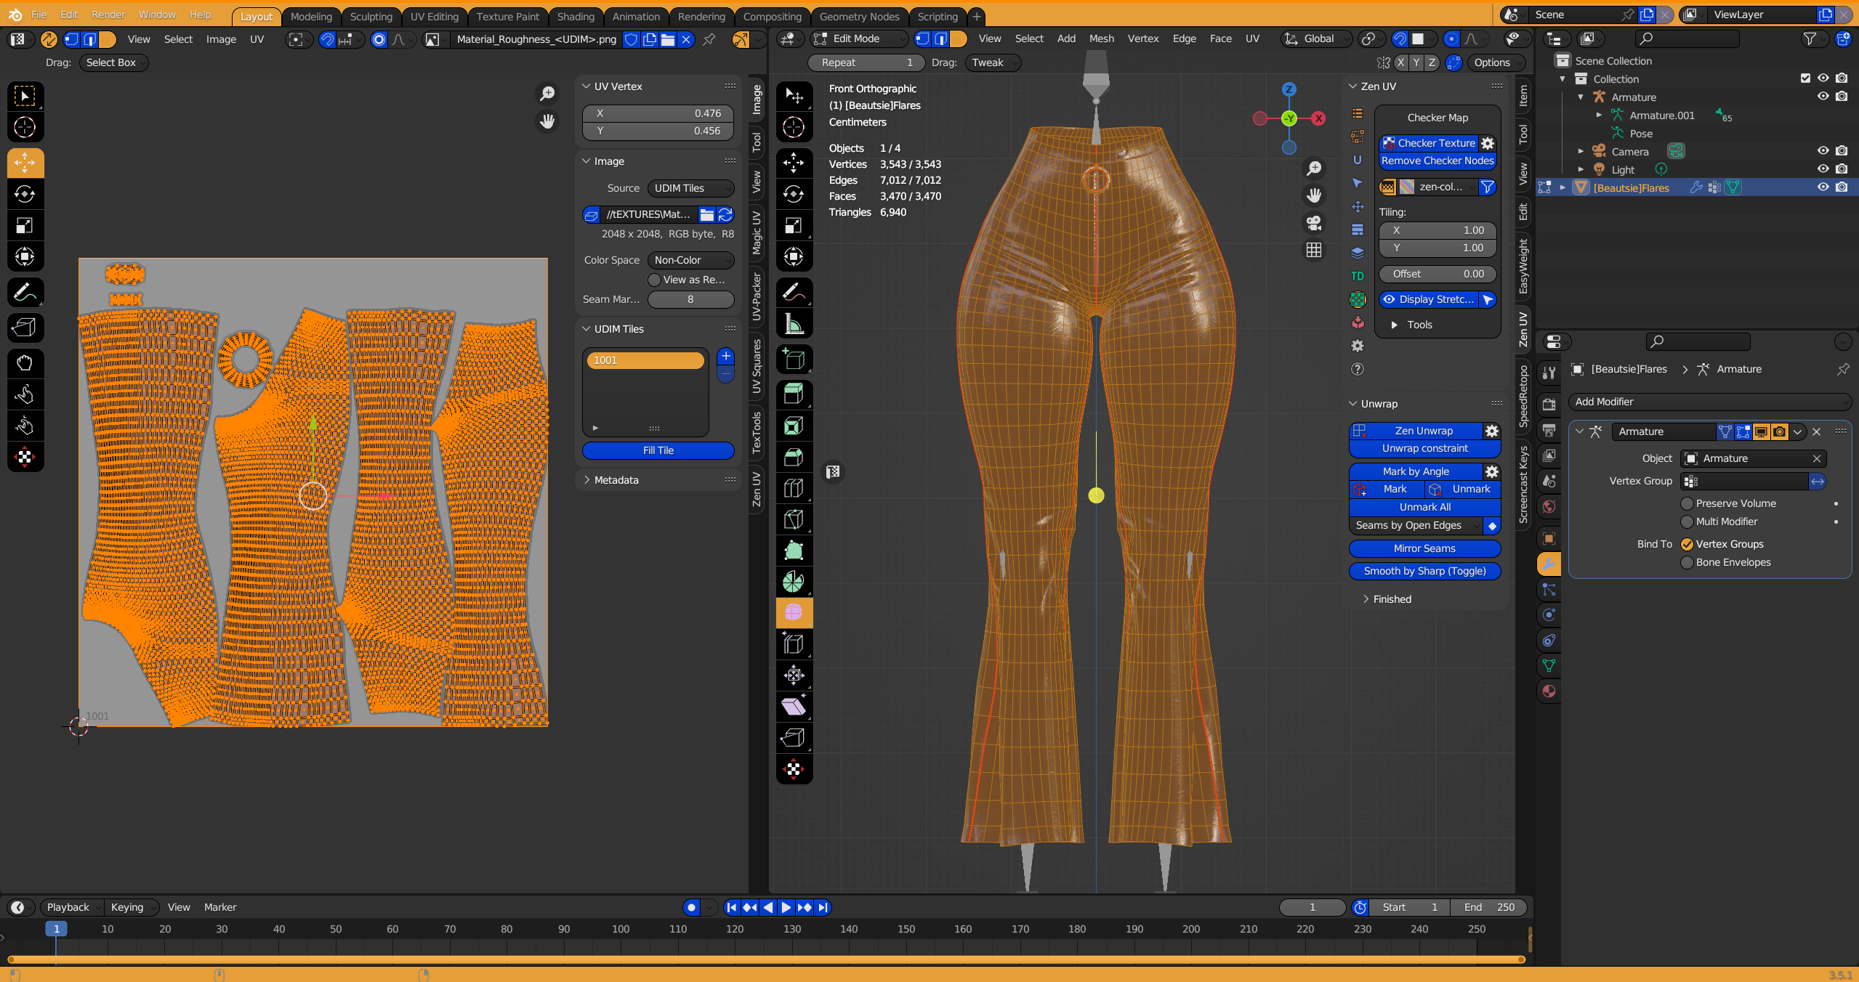Open the Mesh menu in viewport header
The height and width of the screenshot is (982, 1859).
coord(1101,38)
